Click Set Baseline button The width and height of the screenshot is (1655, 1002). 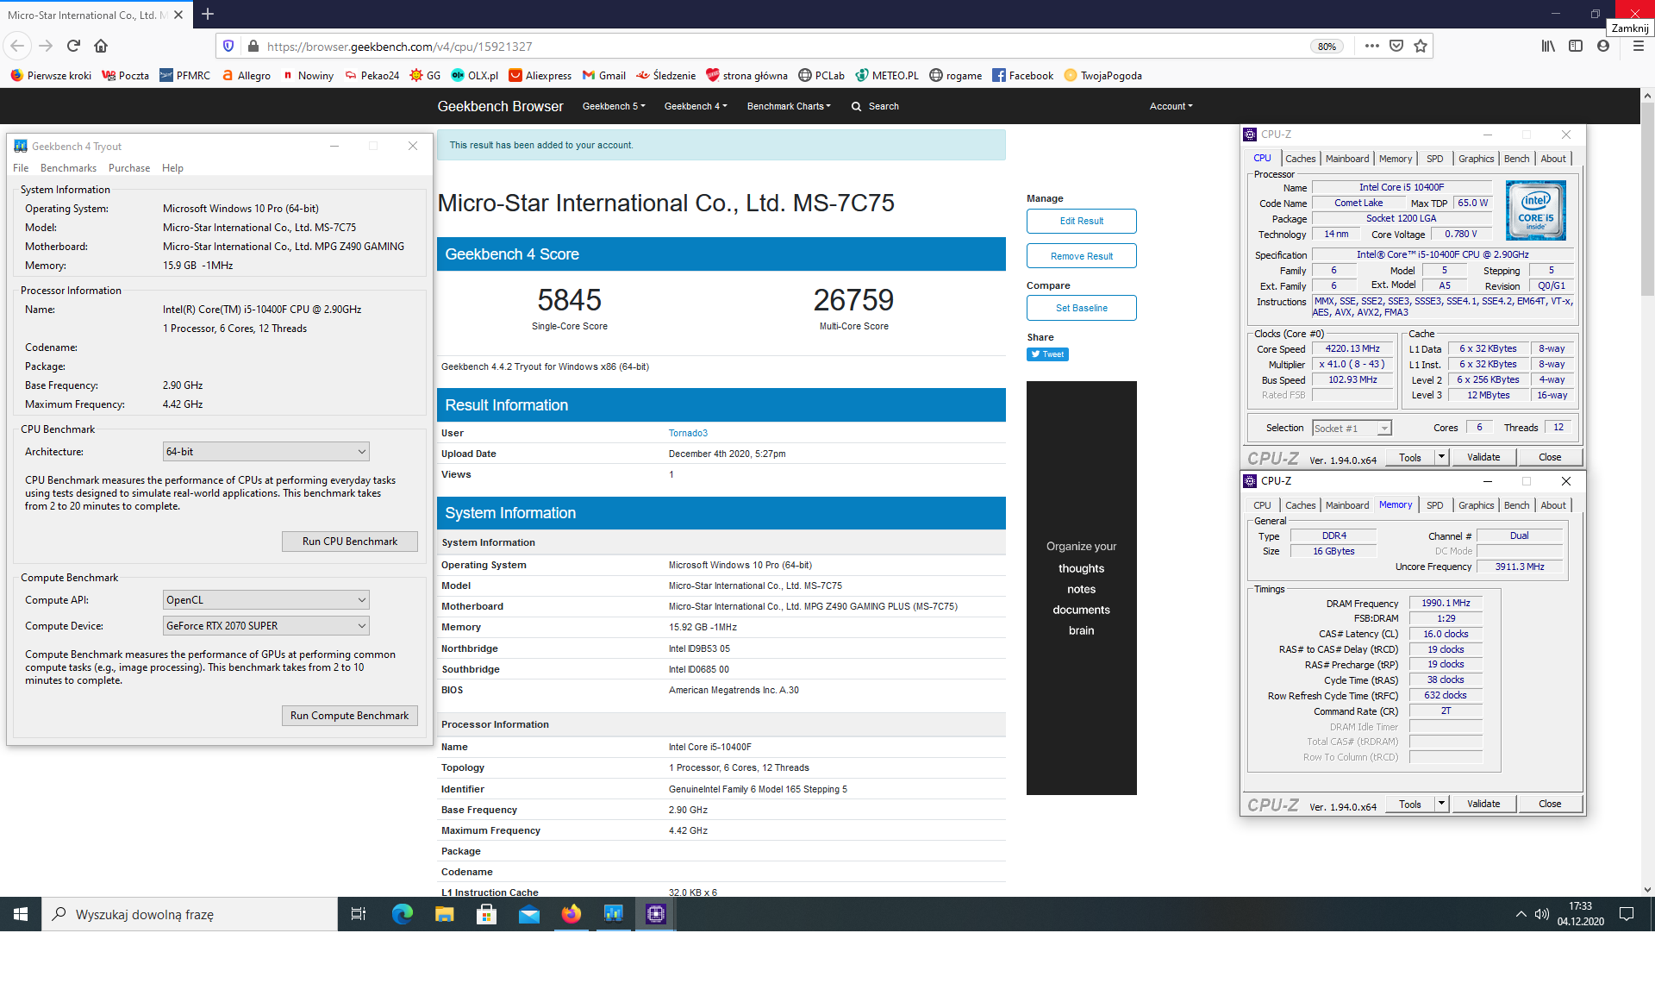click(1081, 308)
